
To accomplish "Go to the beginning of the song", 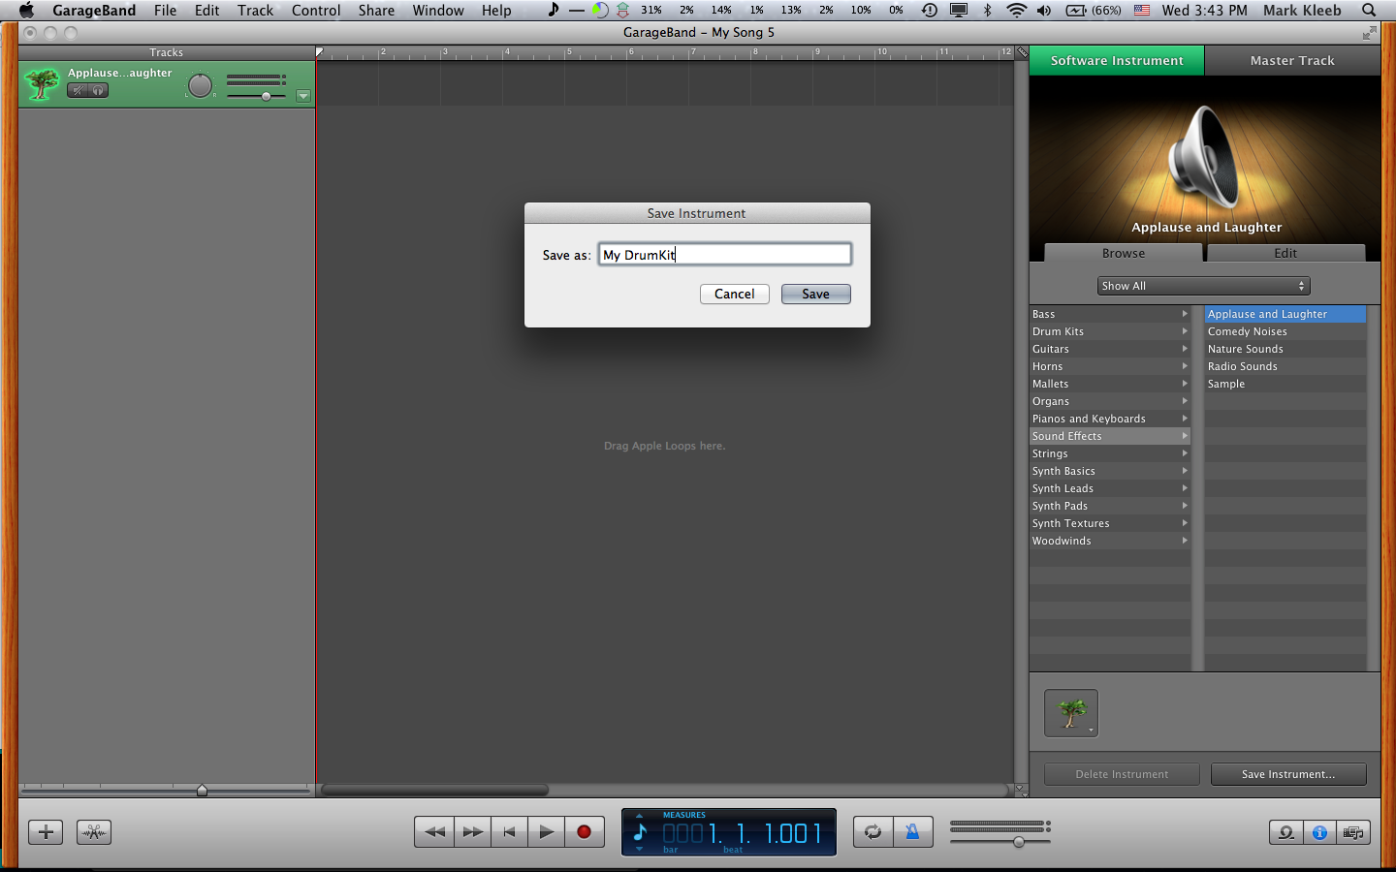I will (509, 831).
